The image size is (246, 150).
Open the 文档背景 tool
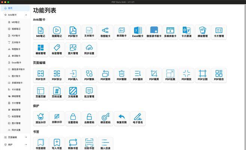click(x=73, y=93)
